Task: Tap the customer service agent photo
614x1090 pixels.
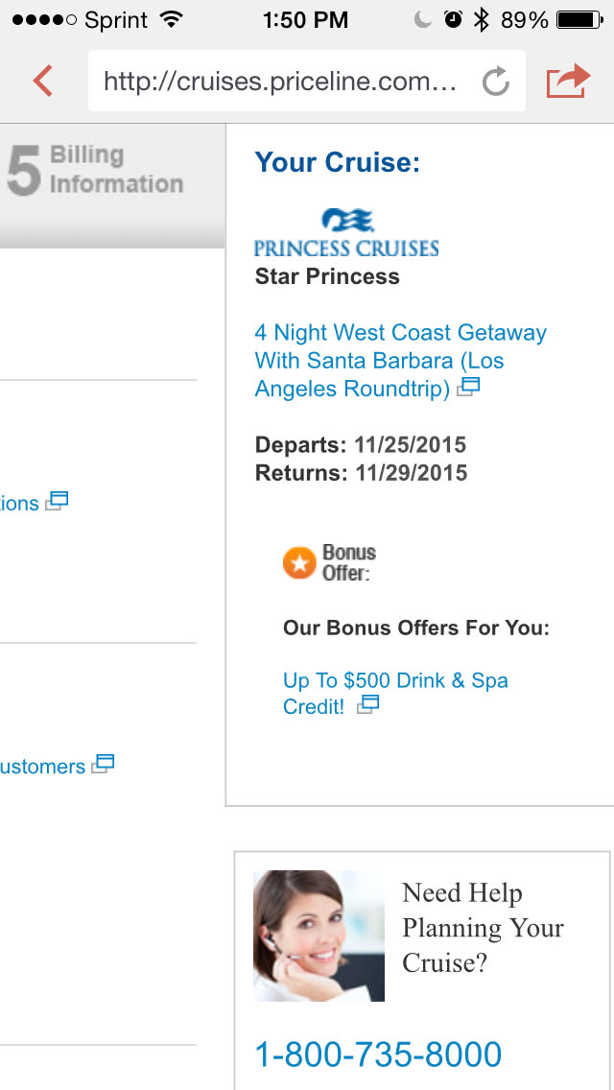Action: [319, 936]
